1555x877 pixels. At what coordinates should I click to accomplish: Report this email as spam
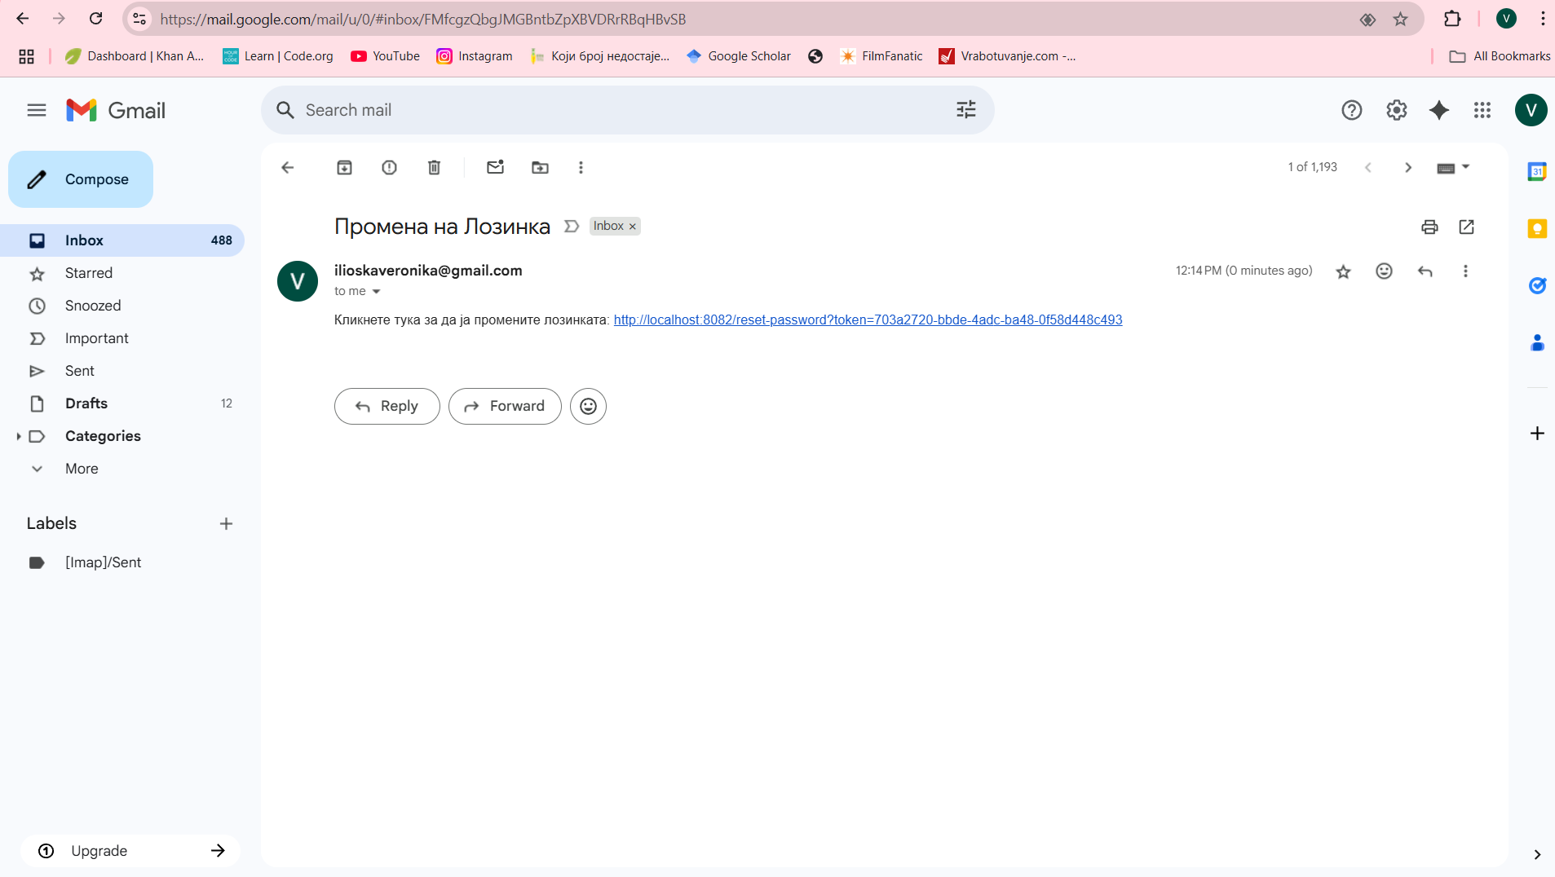coord(389,167)
